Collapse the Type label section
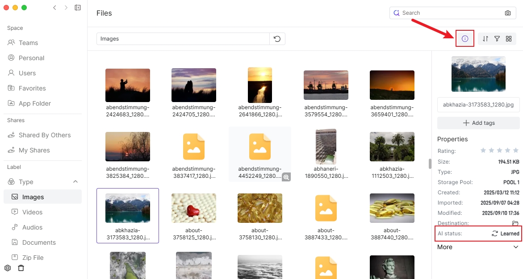The width and height of the screenshot is (523, 279). (x=75, y=182)
